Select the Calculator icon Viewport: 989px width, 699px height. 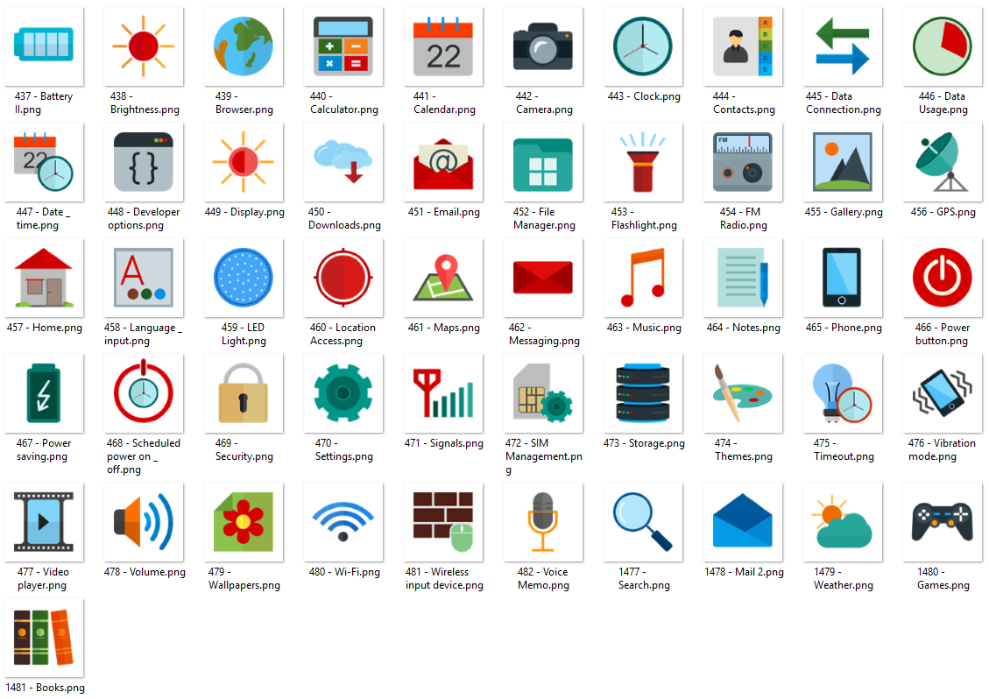click(x=343, y=46)
